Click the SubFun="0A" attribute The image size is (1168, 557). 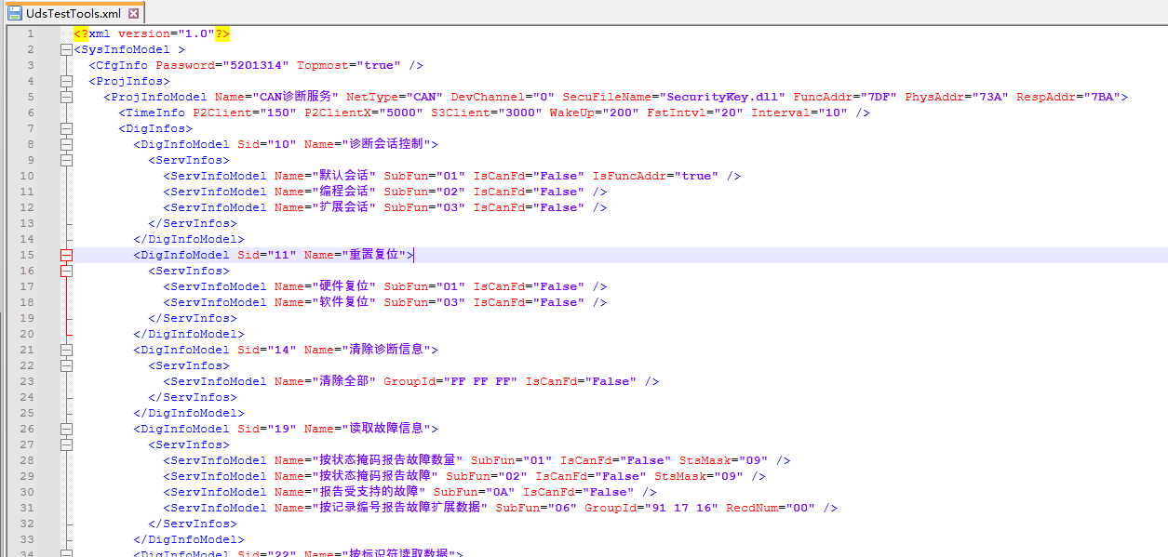coord(475,492)
